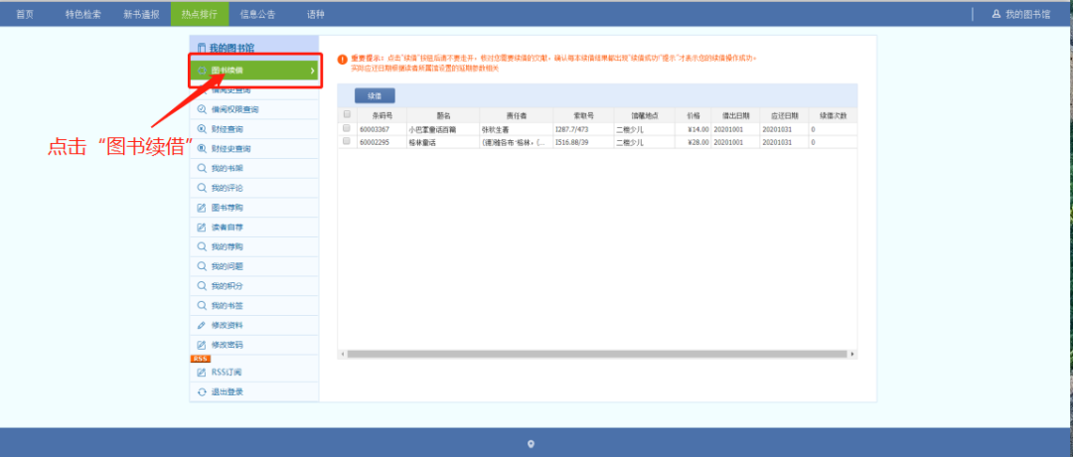Click the 读者自荐 edit icon
This screenshot has width=1073, height=457.
[201, 228]
